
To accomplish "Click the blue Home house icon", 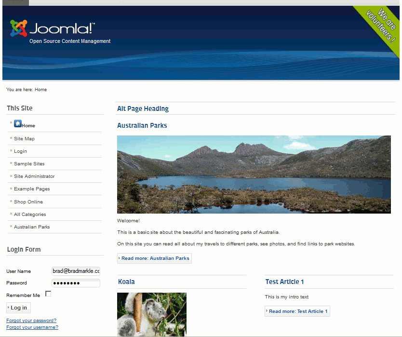I will pos(18,123).
